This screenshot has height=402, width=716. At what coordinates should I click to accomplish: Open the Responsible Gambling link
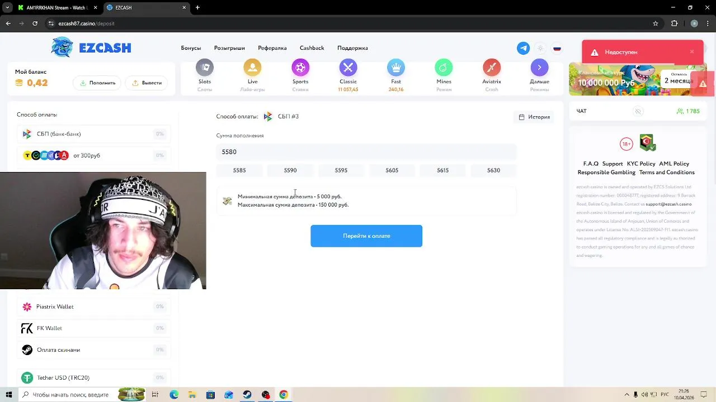click(606, 173)
